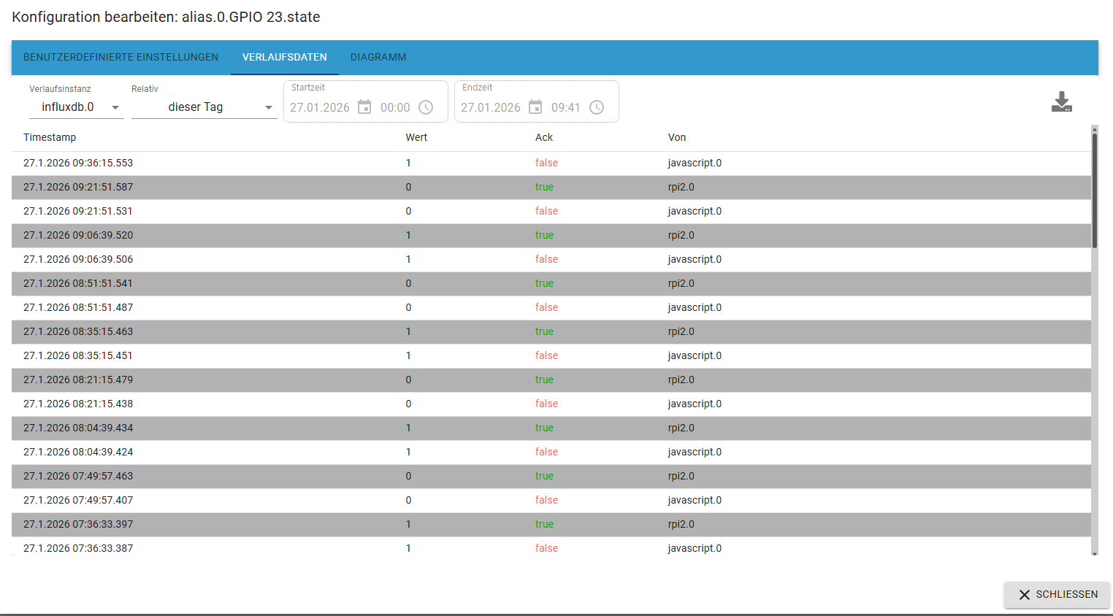The width and height of the screenshot is (1113, 616).
Task: Open the Startzeit calendar date picker
Action: [364, 107]
